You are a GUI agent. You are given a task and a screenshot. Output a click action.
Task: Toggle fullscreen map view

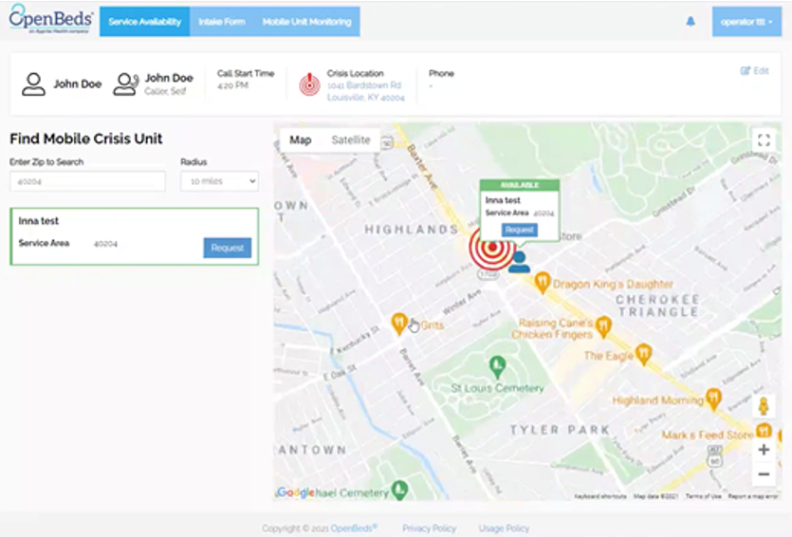click(x=764, y=140)
